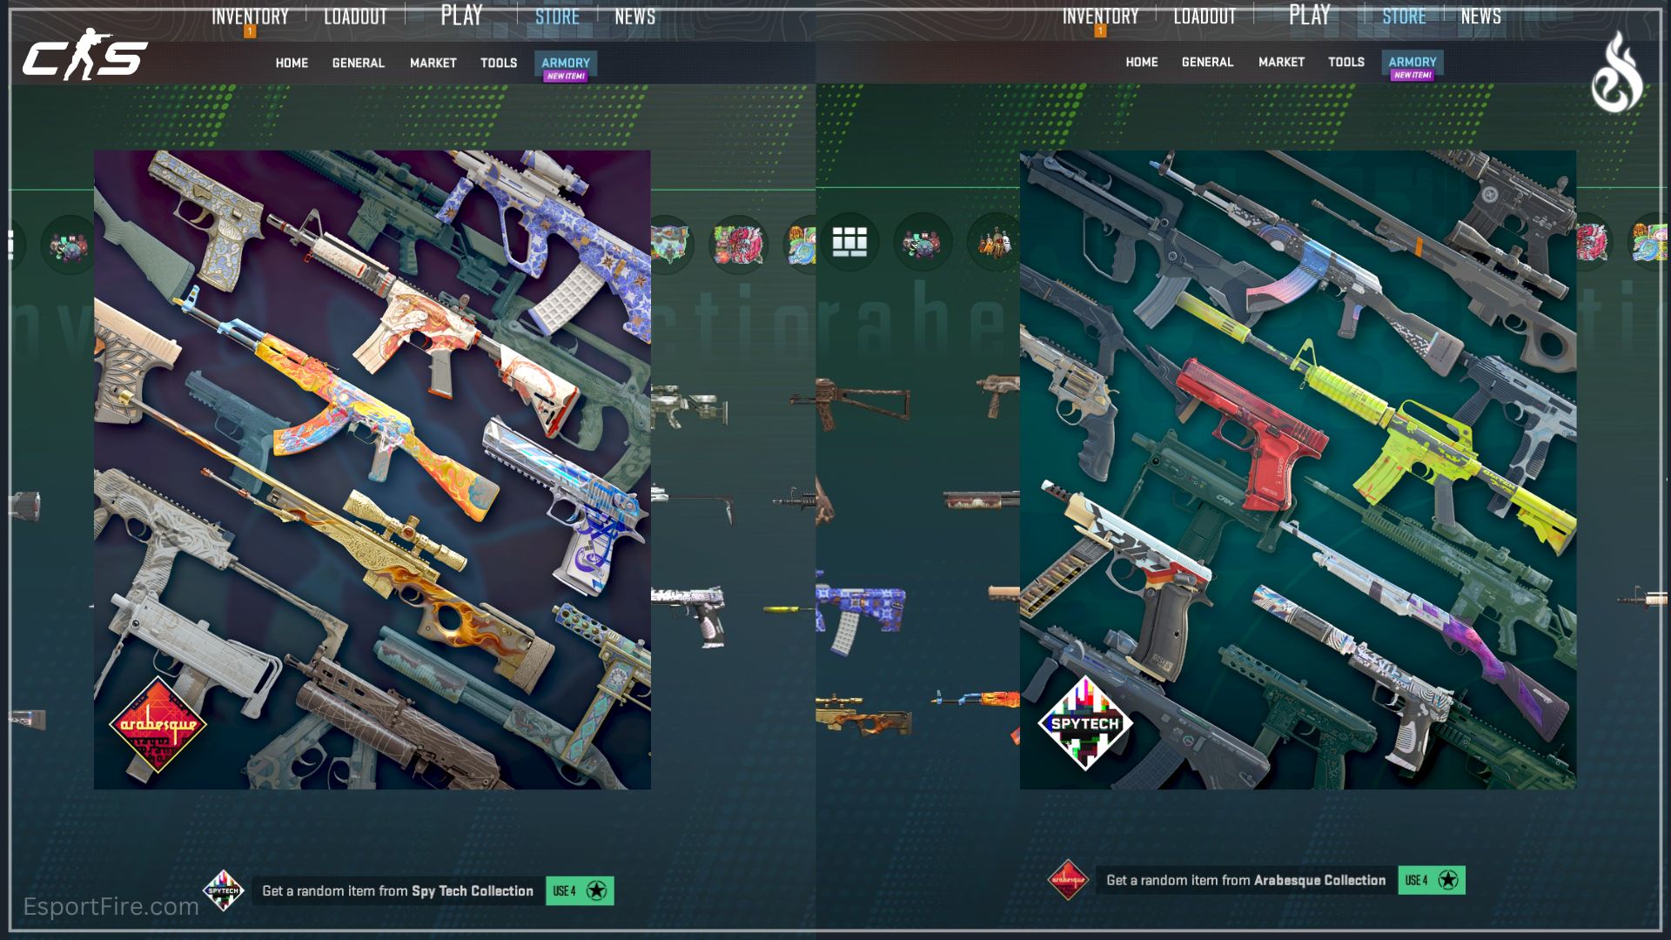Click the Arabesque icon beside the bottom-right reward text
This screenshot has width=1671, height=940.
click(x=1068, y=880)
